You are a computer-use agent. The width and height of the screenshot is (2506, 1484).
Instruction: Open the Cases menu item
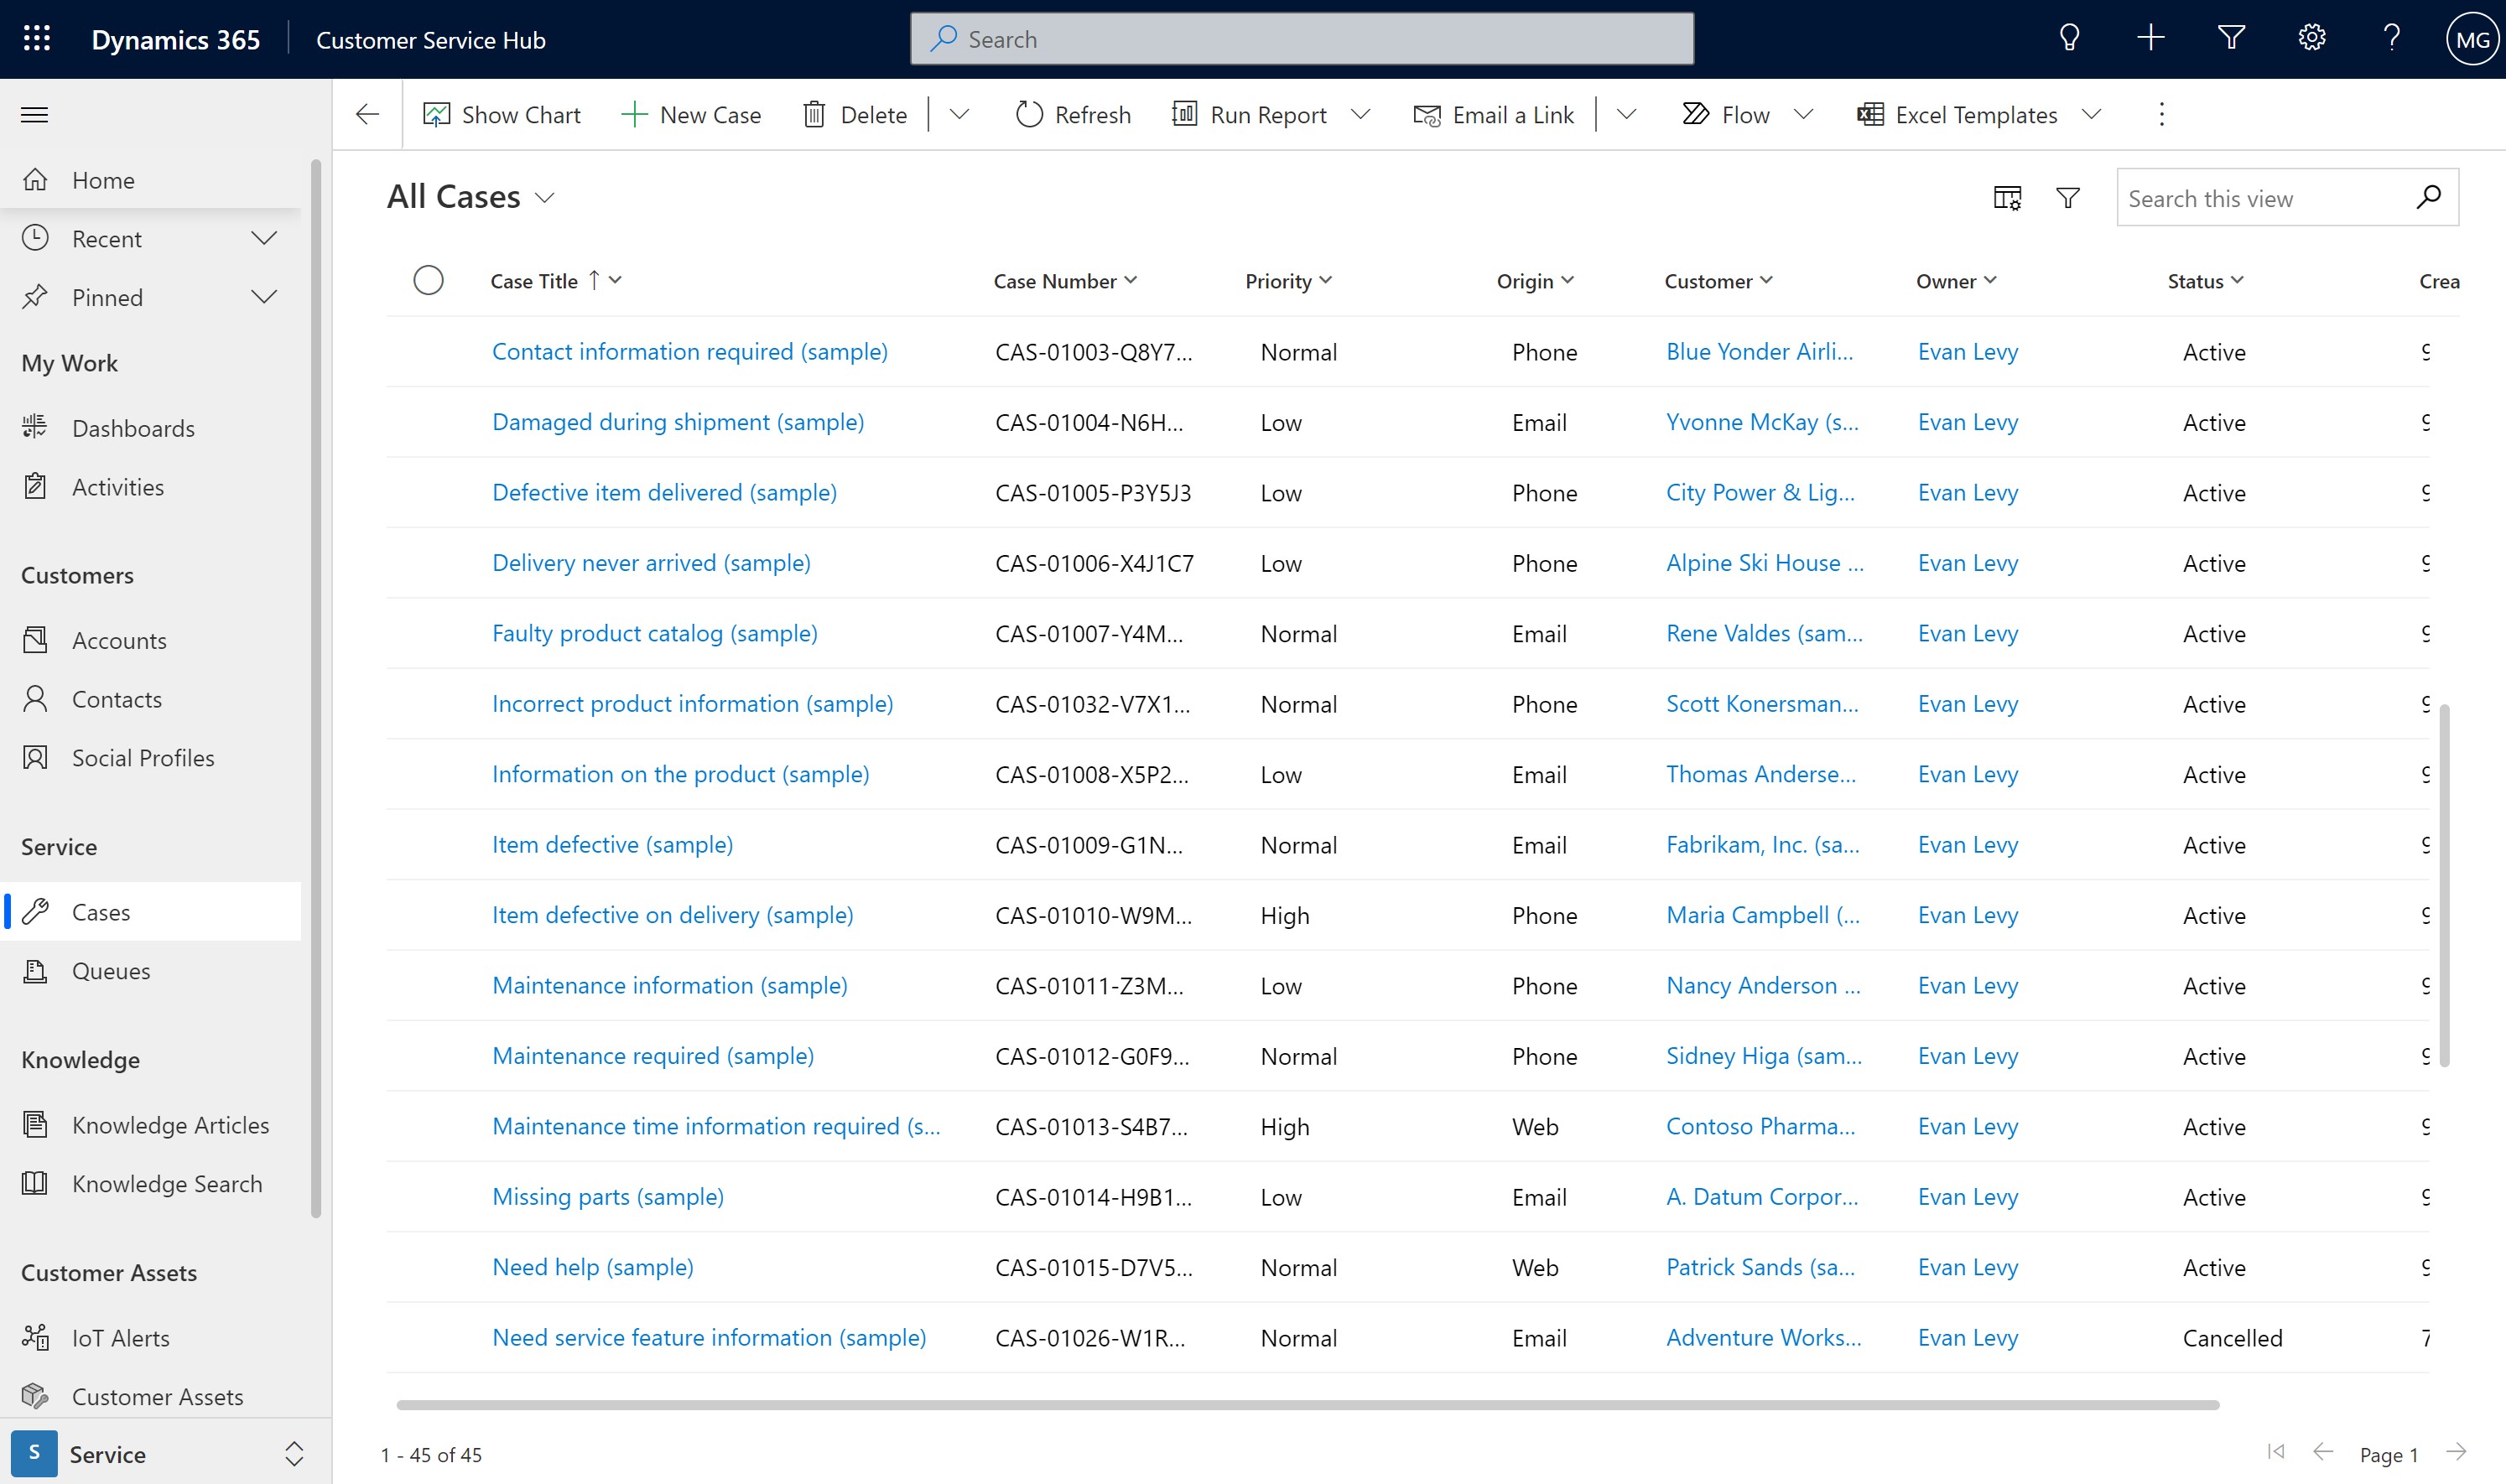[x=102, y=911]
